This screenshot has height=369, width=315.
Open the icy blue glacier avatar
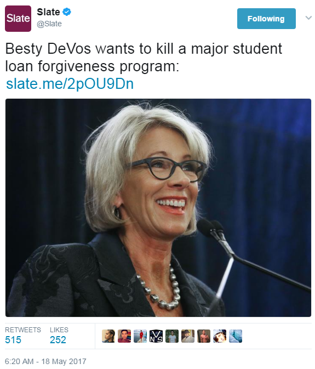click(x=236, y=336)
